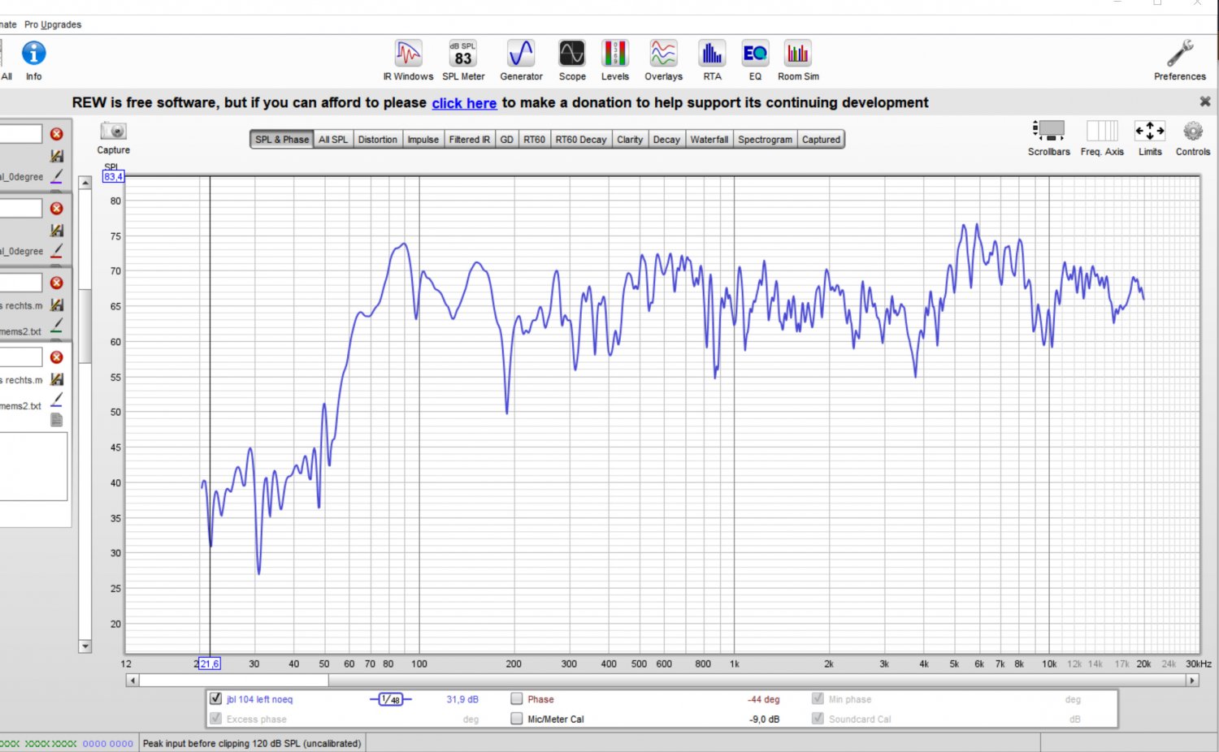
Task: Click the 31,9 dB legend value
Action: point(462,699)
